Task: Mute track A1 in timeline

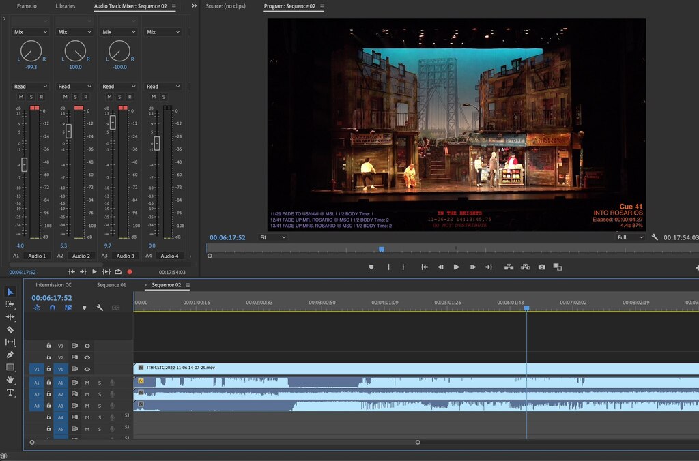Action: pos(87,383)
